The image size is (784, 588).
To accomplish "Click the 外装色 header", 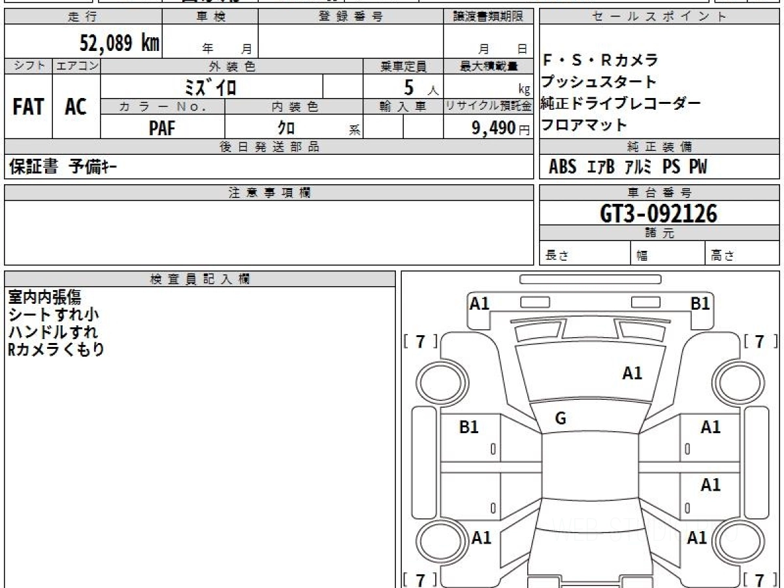I will [231, 66].
